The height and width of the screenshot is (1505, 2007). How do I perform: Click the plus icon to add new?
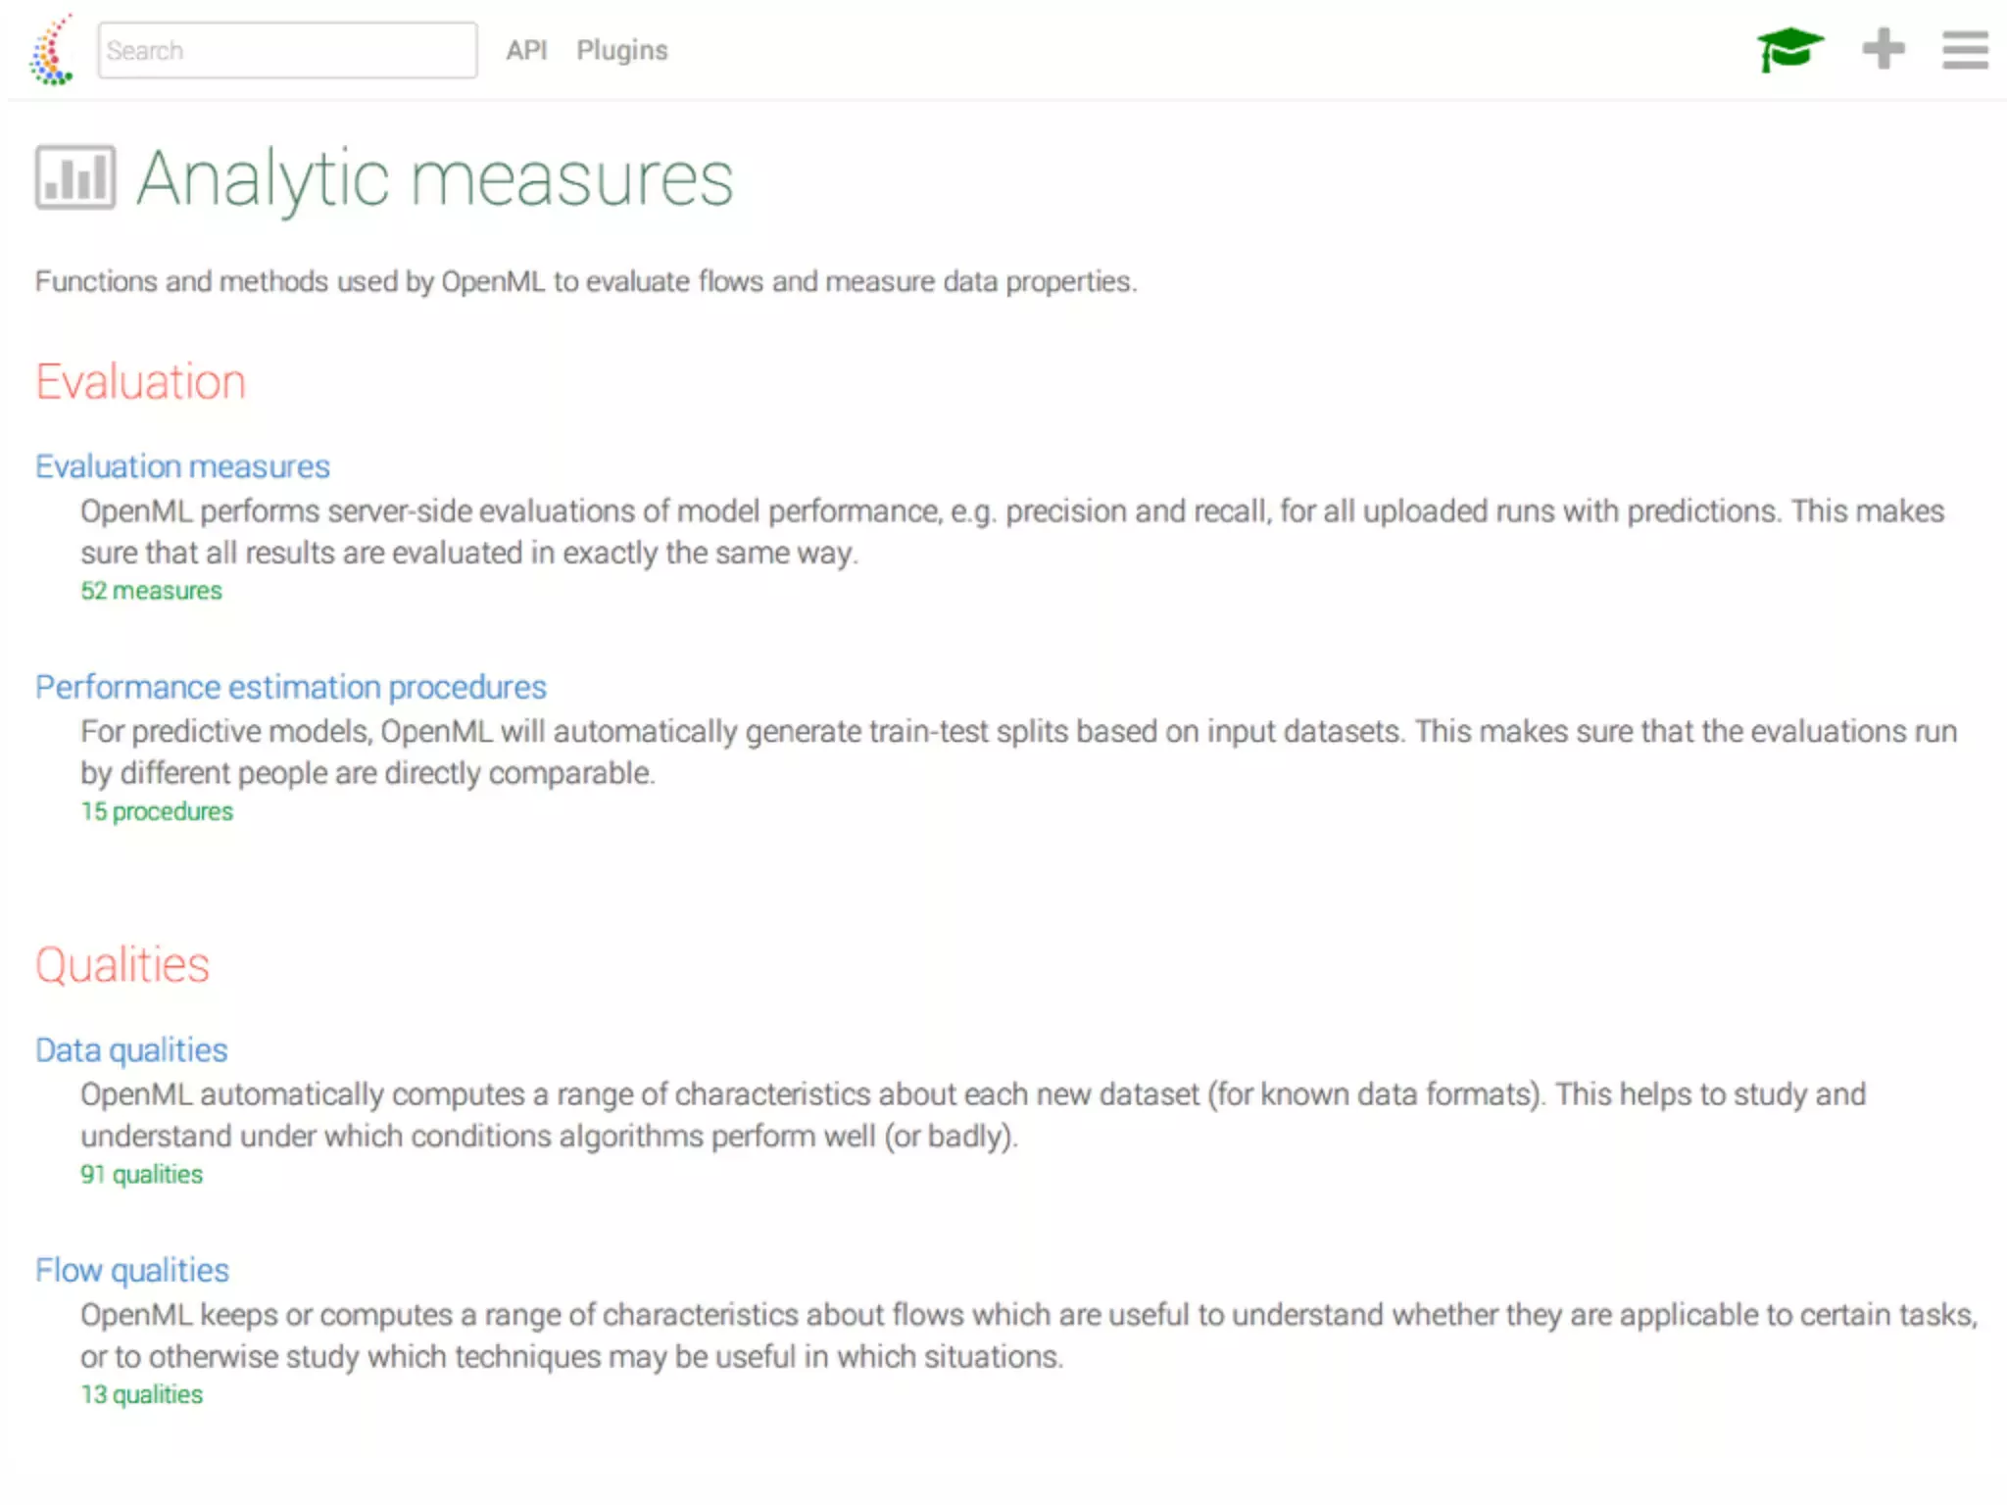click(1883, 49)
